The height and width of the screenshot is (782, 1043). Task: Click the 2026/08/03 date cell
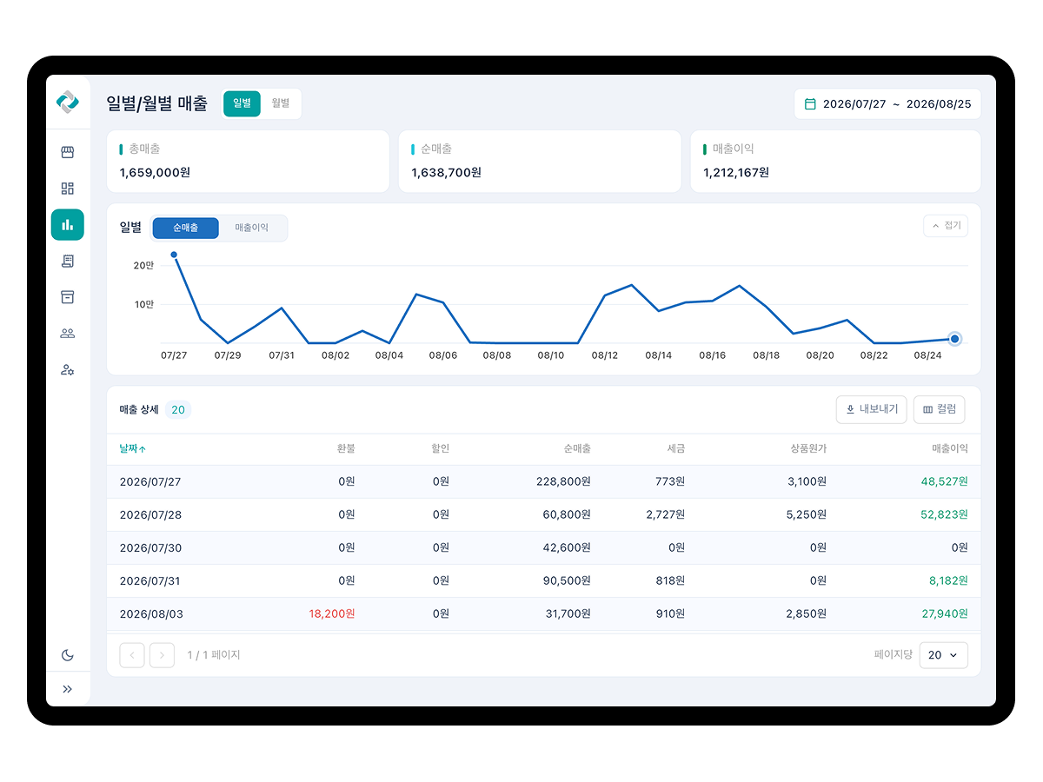point(150,613)
